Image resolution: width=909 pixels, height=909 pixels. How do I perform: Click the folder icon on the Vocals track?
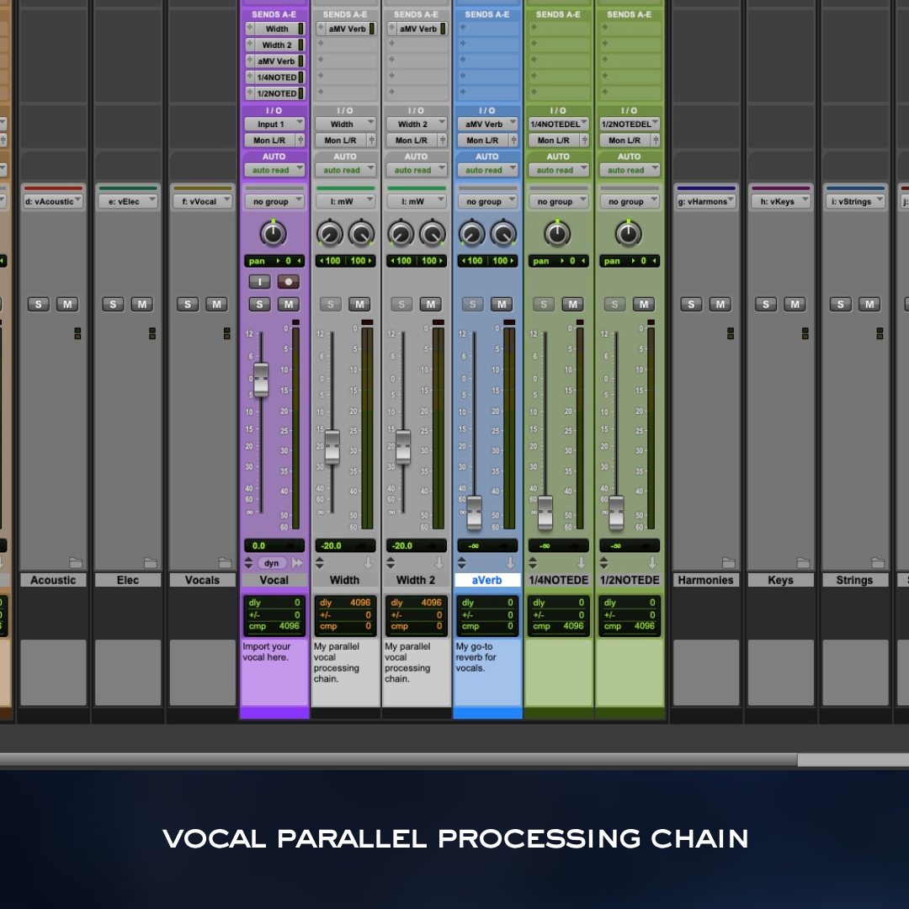[x=225, y=562]
